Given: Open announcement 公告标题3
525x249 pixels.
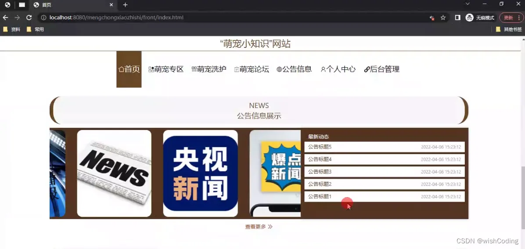Looking at the screenshot, I should tap(385, 172).
